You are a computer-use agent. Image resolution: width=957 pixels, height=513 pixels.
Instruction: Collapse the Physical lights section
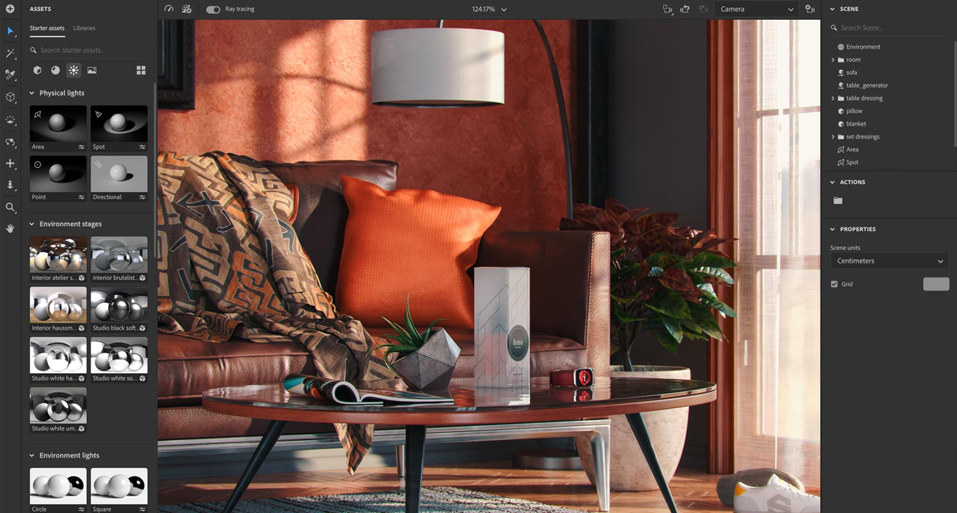tap(32, 93)
